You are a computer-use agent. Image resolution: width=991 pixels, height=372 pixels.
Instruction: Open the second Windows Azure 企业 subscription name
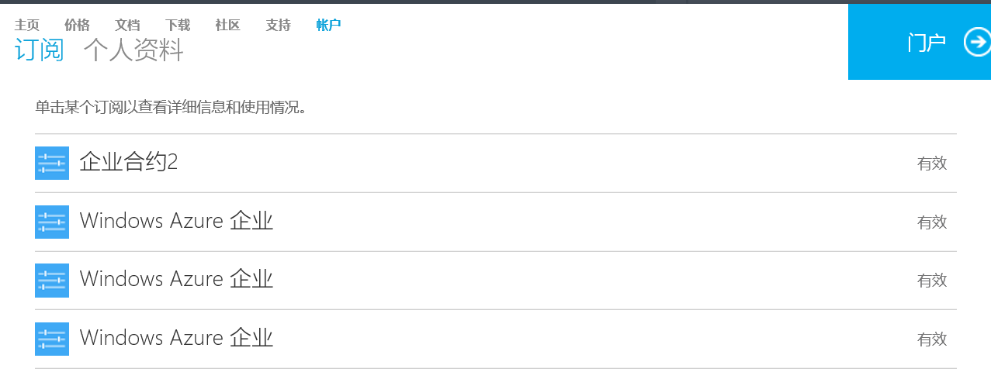(176, 280)
